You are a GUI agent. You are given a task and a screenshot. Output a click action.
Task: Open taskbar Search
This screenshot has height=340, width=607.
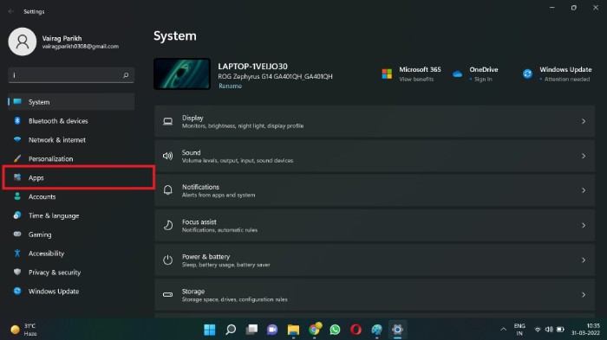point(231,330)
